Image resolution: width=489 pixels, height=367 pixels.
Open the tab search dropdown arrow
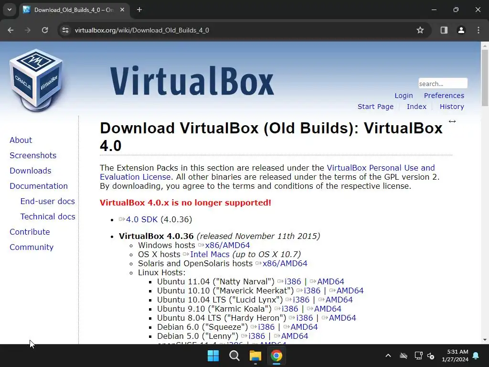pyautogui.click(x=10, y=10)
